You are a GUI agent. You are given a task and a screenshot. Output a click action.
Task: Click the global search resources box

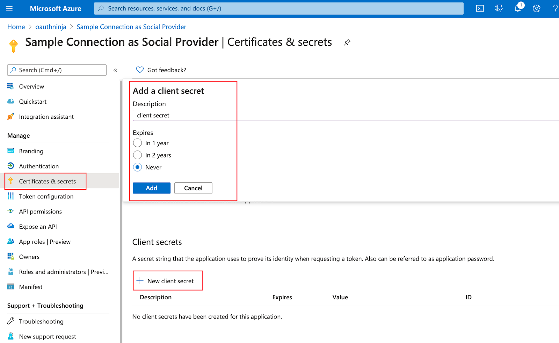coord(279,8)
